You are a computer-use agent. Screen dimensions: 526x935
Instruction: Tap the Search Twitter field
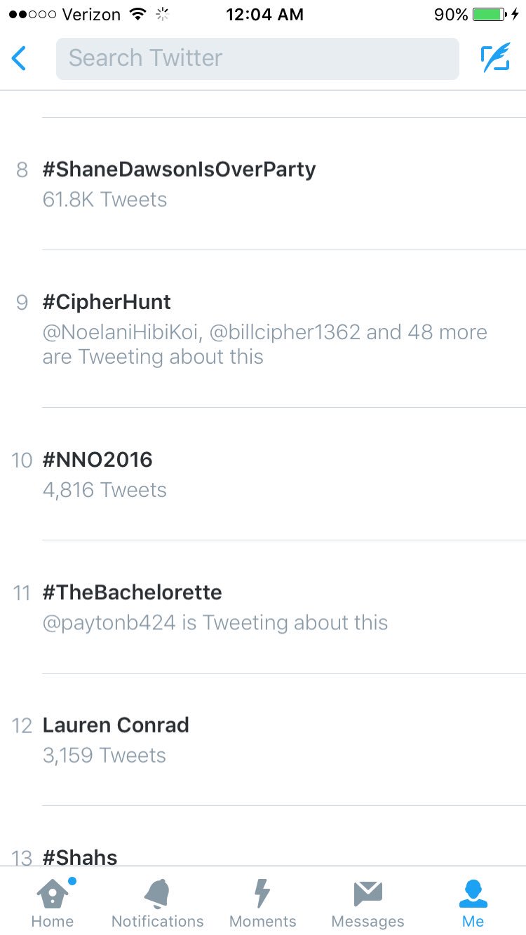pyautogui.click(x=257, y=58)
